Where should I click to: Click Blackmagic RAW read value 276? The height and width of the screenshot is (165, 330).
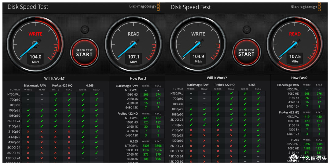coord(319,94)
